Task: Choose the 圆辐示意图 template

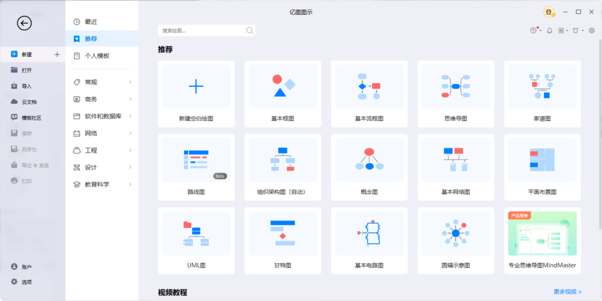Action: pyautogui.click(x=456, y=241)
